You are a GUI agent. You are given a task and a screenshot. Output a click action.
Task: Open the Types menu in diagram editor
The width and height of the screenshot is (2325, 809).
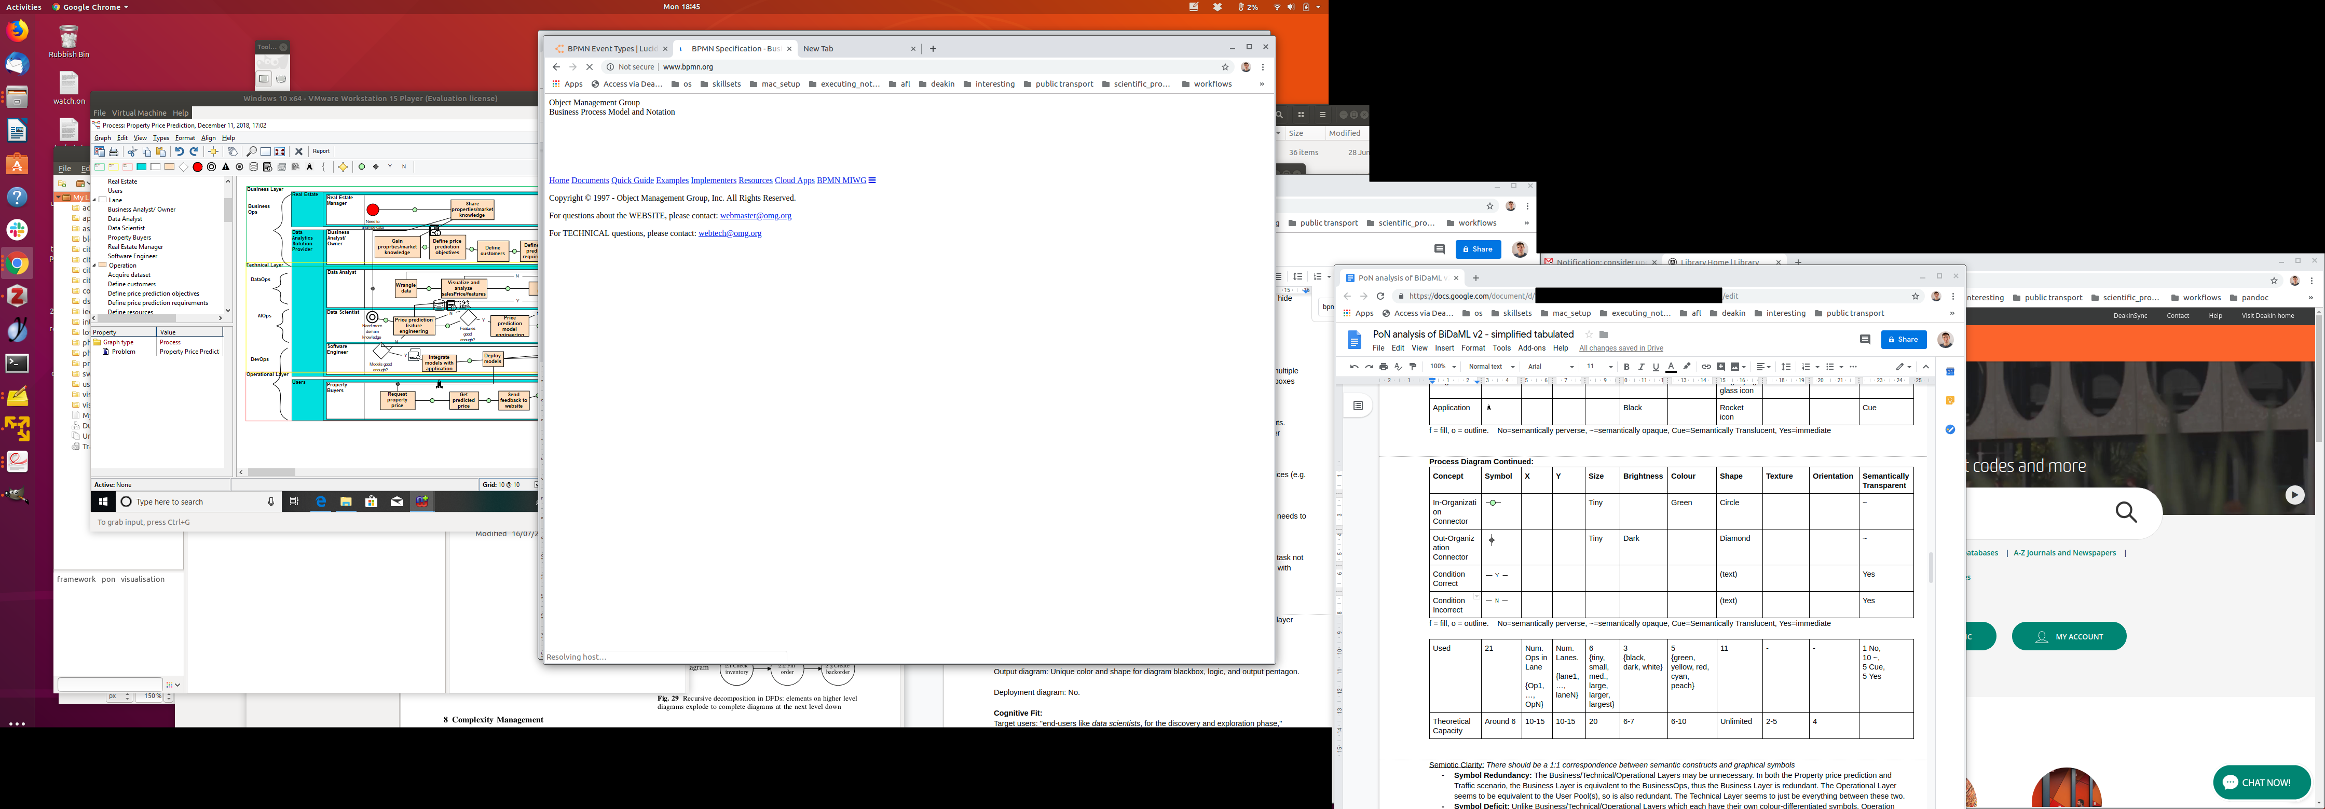161,138
